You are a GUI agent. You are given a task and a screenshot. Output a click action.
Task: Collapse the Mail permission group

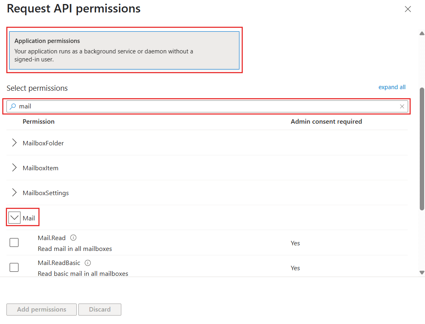click(14, 218)
